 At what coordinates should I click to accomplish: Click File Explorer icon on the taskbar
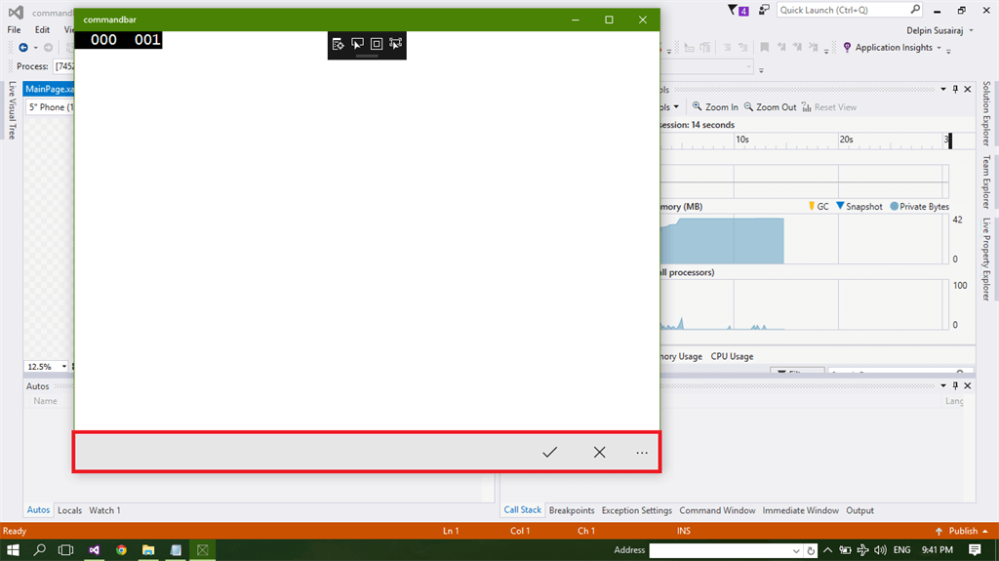pos(148,549)
